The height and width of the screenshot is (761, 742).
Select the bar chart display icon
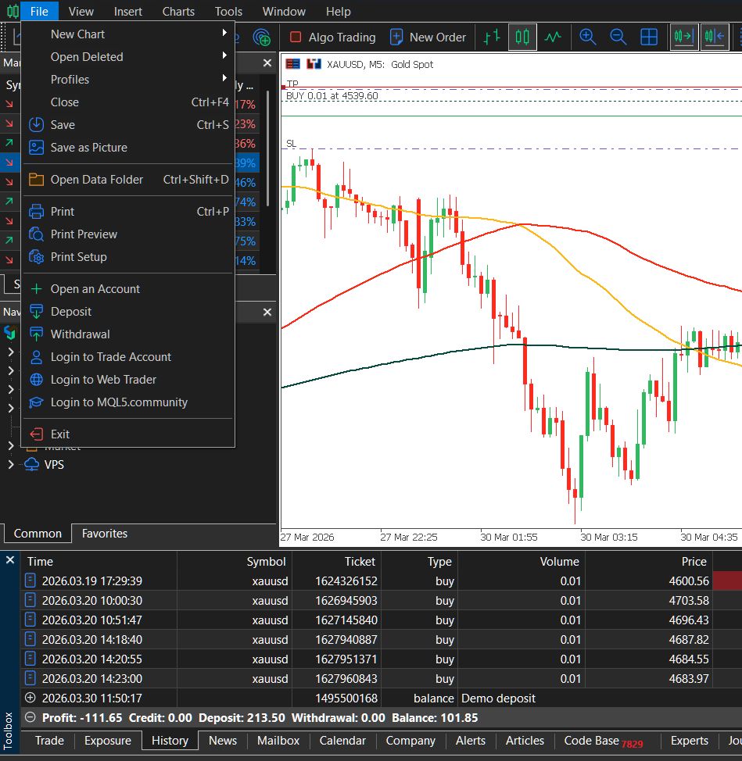tap(491, 37)
